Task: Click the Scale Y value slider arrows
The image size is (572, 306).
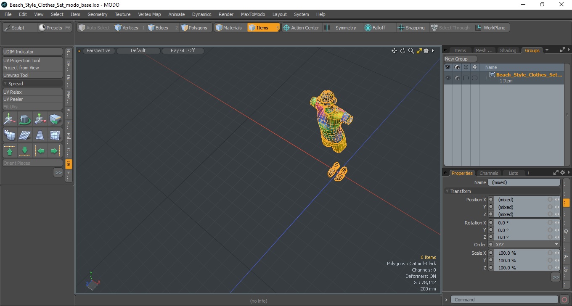Action: tap(557, 261)
